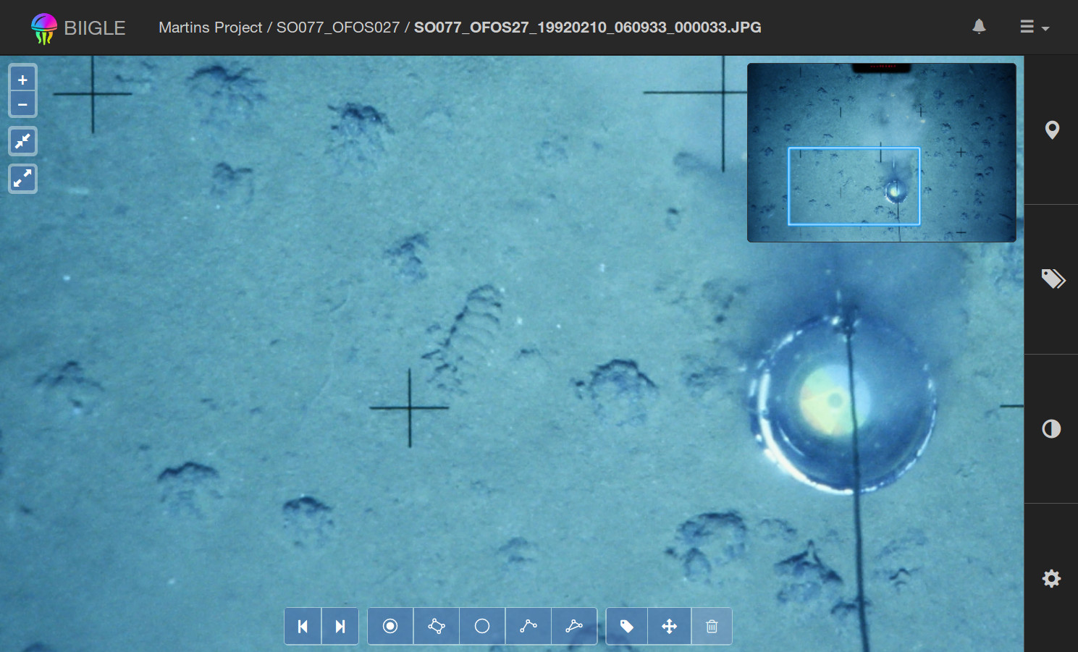Open the label trees sidebar tab
Image resolution: width=1078 pixels, height=652 pixels.
1052,279
